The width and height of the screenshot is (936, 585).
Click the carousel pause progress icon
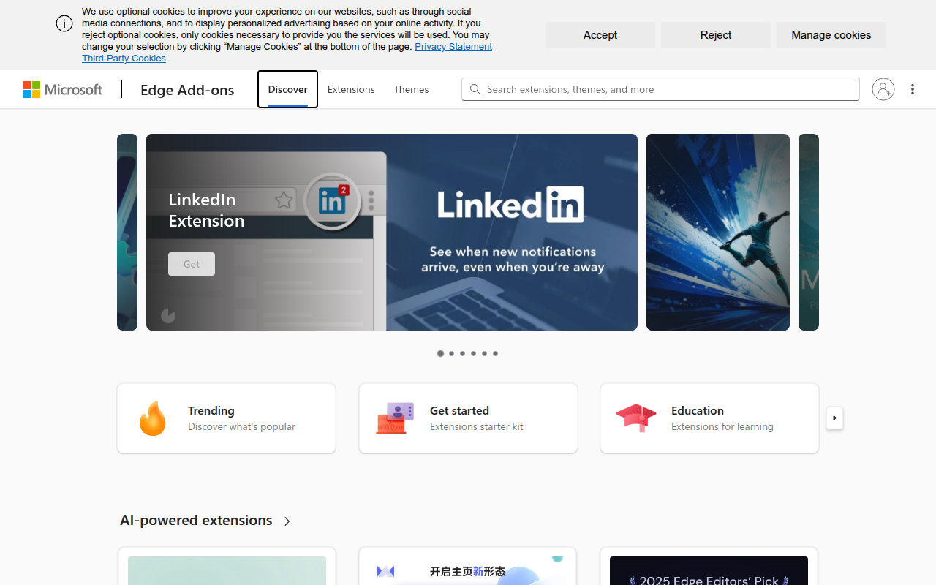point(168,316)
